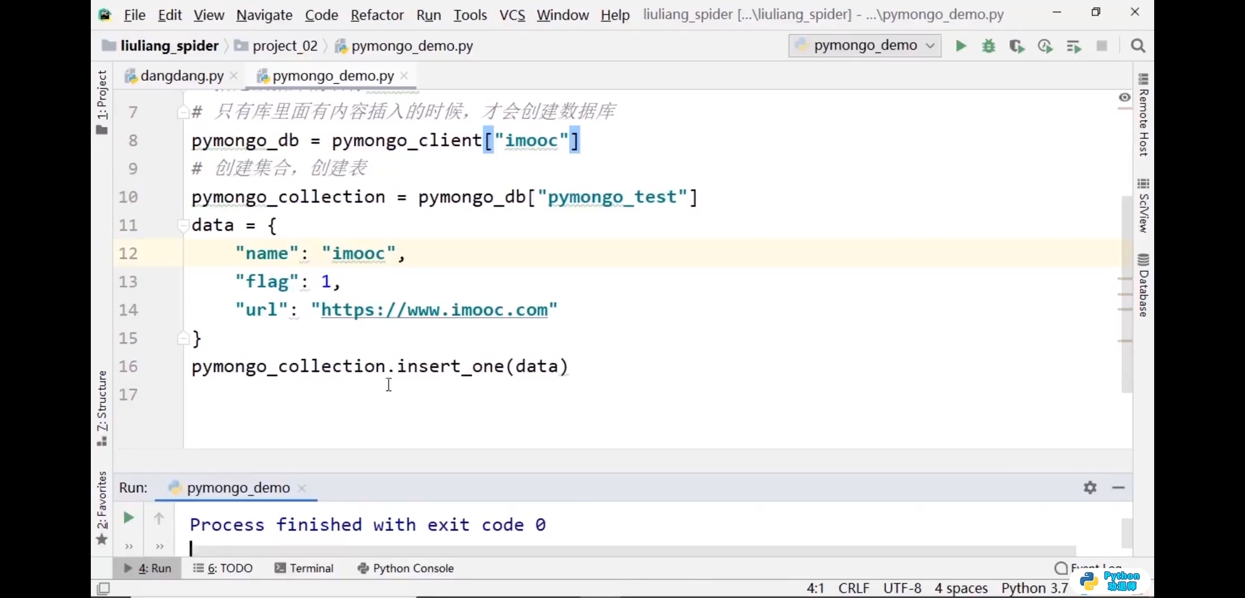Collapse the data dictionary fold on line 11
The height and width of the screenshot is (598, 1245).
coord(182,224)
